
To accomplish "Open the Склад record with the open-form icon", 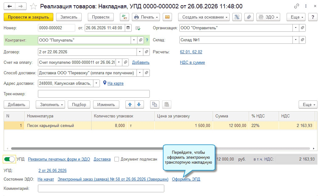I will (x=302, y=40).
